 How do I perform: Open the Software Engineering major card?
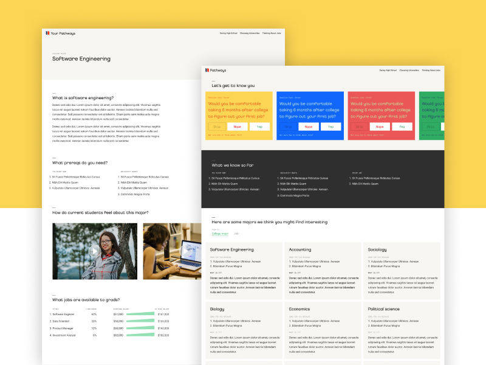[244, 271]
